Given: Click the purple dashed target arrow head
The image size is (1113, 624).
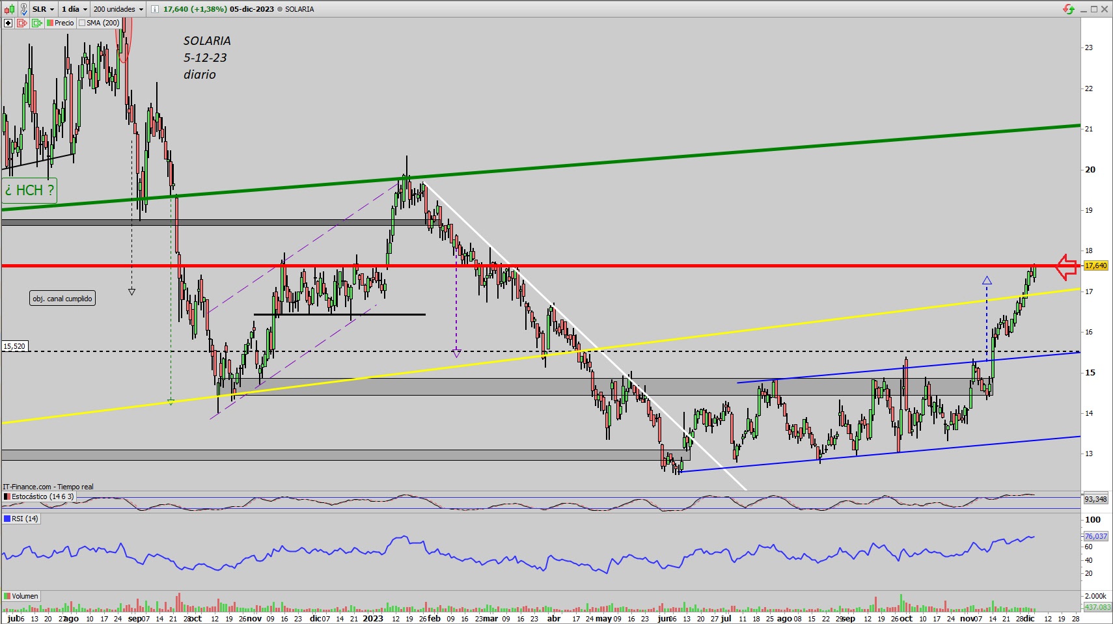Looking at the screenshot, I should point(456,353).
